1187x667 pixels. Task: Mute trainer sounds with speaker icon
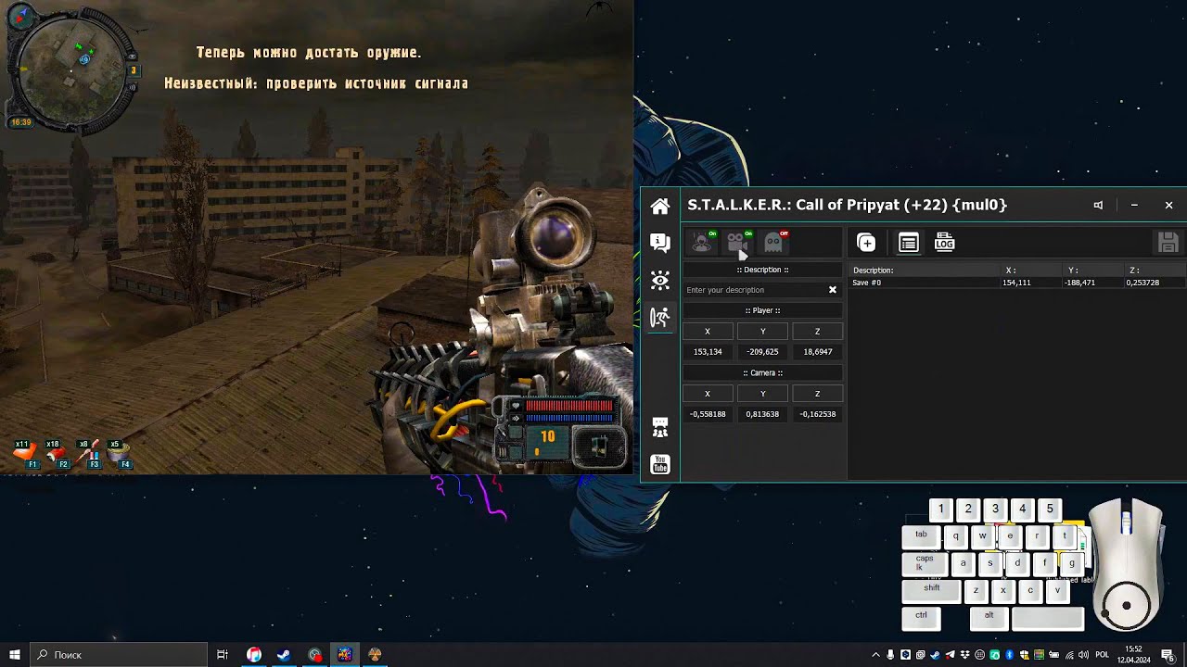pos(1098,206)
